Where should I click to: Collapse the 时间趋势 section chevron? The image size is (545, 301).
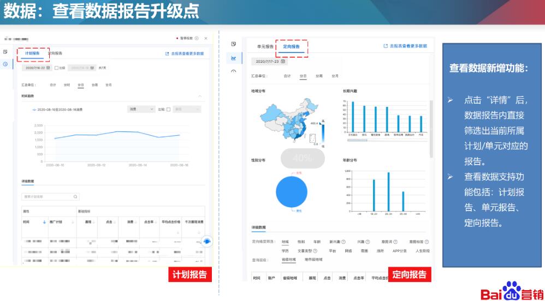click(x=199, y=96)
